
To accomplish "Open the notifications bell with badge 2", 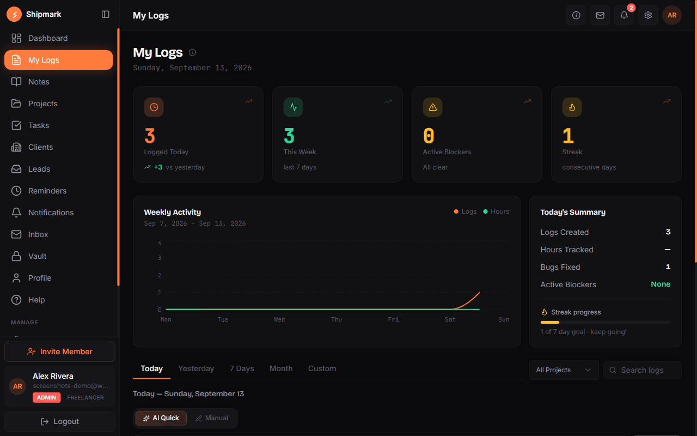I will pyautogui.click(x=624, y=15).
